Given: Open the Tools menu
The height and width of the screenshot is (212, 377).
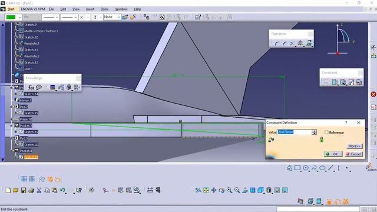Looking at the screenshot, I should coord(105,9).
